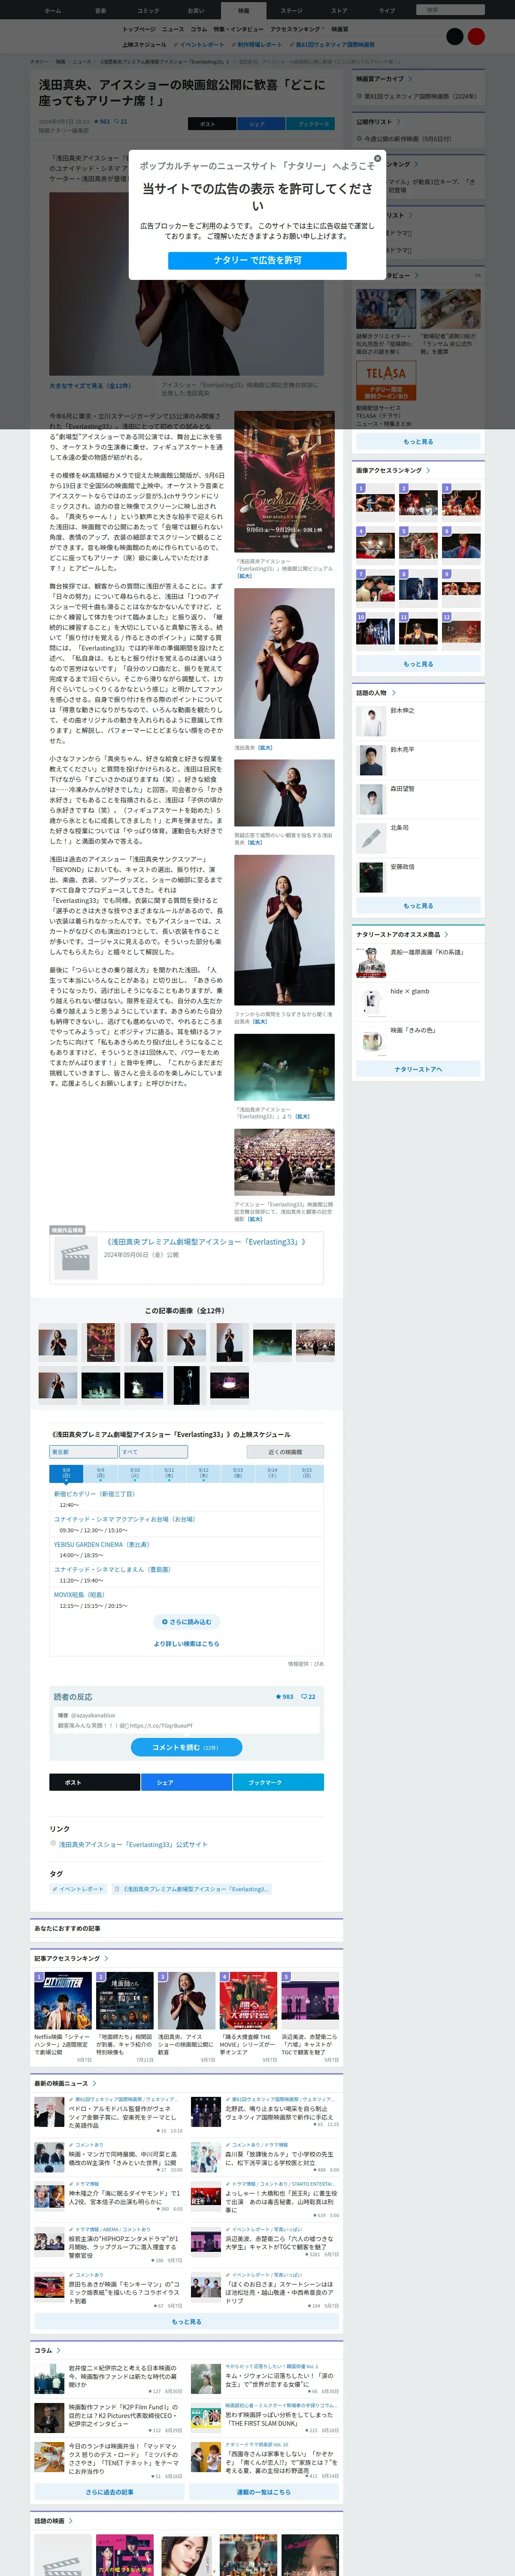
Task: Open すべて area dropdown
Action: click(153, 1452)
